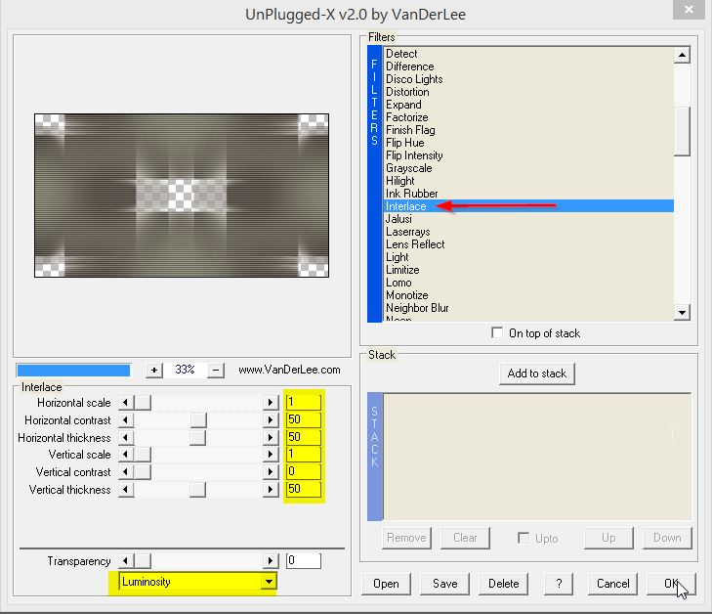Click the question mark help button
Image resolution: width=712 pixels, height=614 pixels.
pyautogui.click(x=559, y=584)
